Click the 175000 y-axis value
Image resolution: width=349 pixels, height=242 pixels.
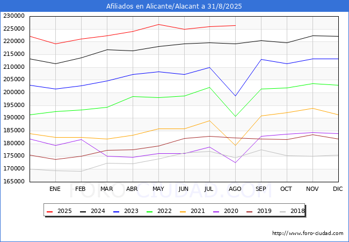click(x=14, y=156)
